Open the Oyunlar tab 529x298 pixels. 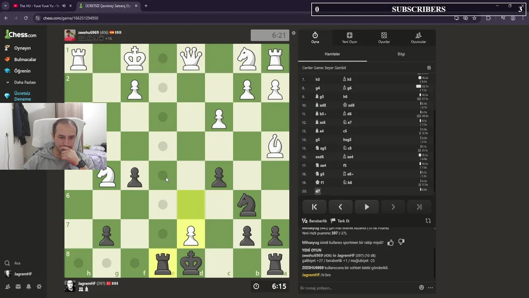point(384,38)
